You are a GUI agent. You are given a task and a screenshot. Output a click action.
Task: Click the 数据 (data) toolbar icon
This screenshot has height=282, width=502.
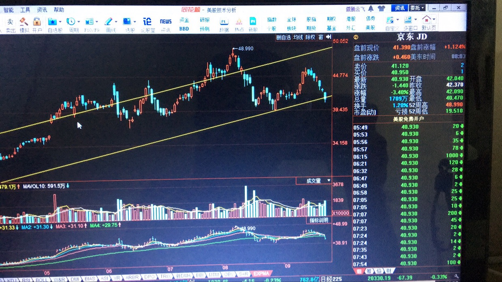pyautogui.click(x=224, y=21)
